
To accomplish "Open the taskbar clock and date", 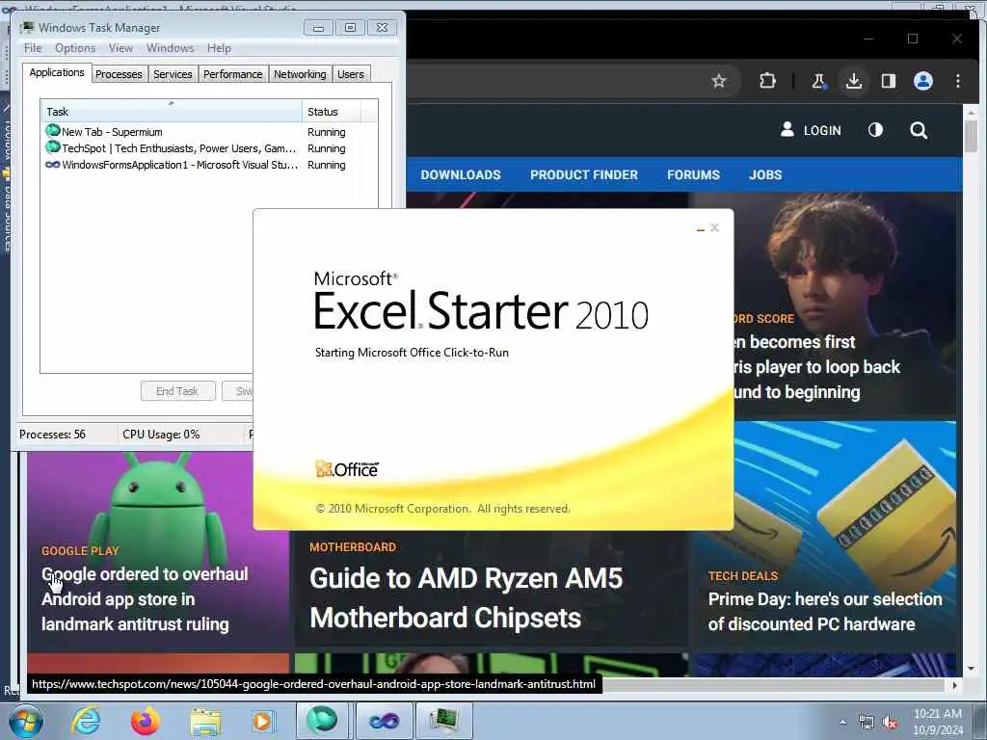I will pos(938,722).
